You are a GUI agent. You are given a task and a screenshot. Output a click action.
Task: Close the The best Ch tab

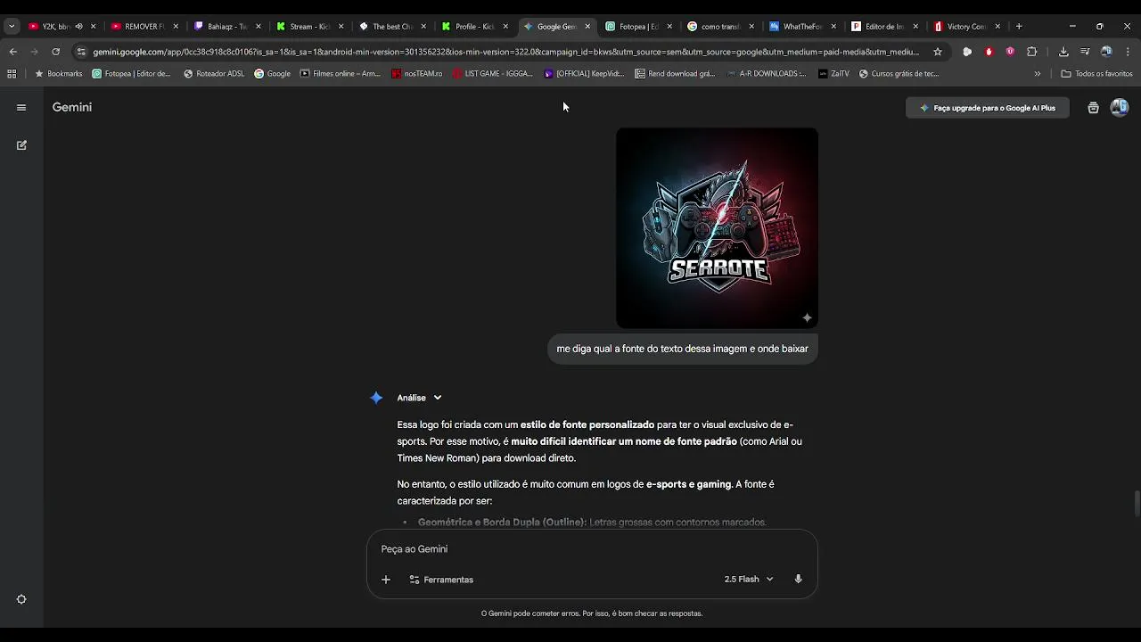pyautogui.click(x=423, y=27)
